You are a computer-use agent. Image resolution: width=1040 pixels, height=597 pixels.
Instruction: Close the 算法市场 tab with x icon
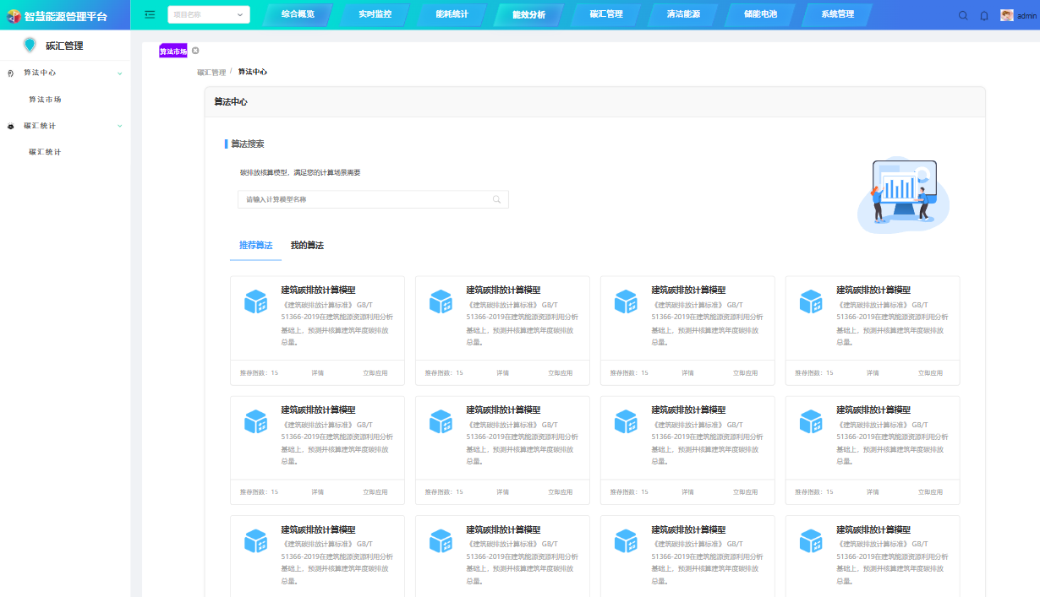click(x=195, y=52)
